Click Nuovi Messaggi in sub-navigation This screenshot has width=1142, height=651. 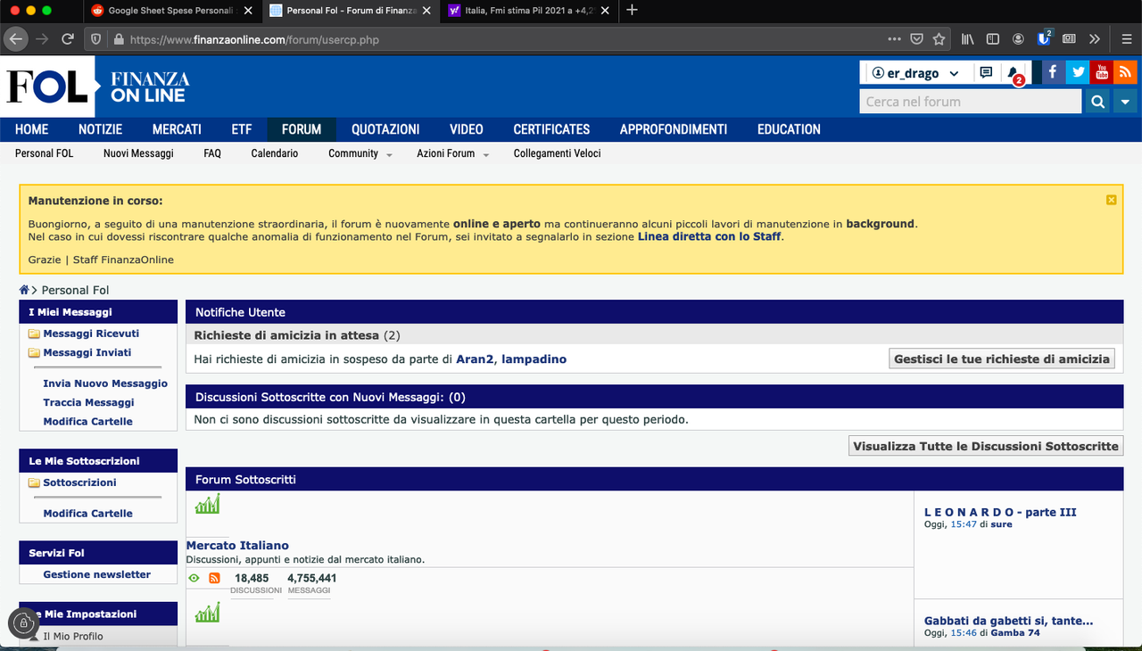(x=138, y=153)
